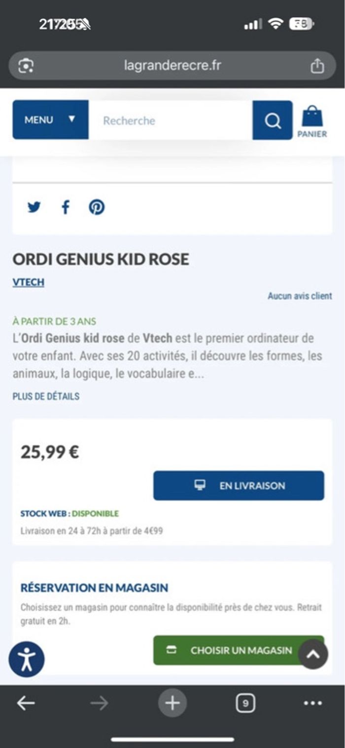345x748 pixels.
Task: Order with En Livraison button
Action: tap(239, 485)
